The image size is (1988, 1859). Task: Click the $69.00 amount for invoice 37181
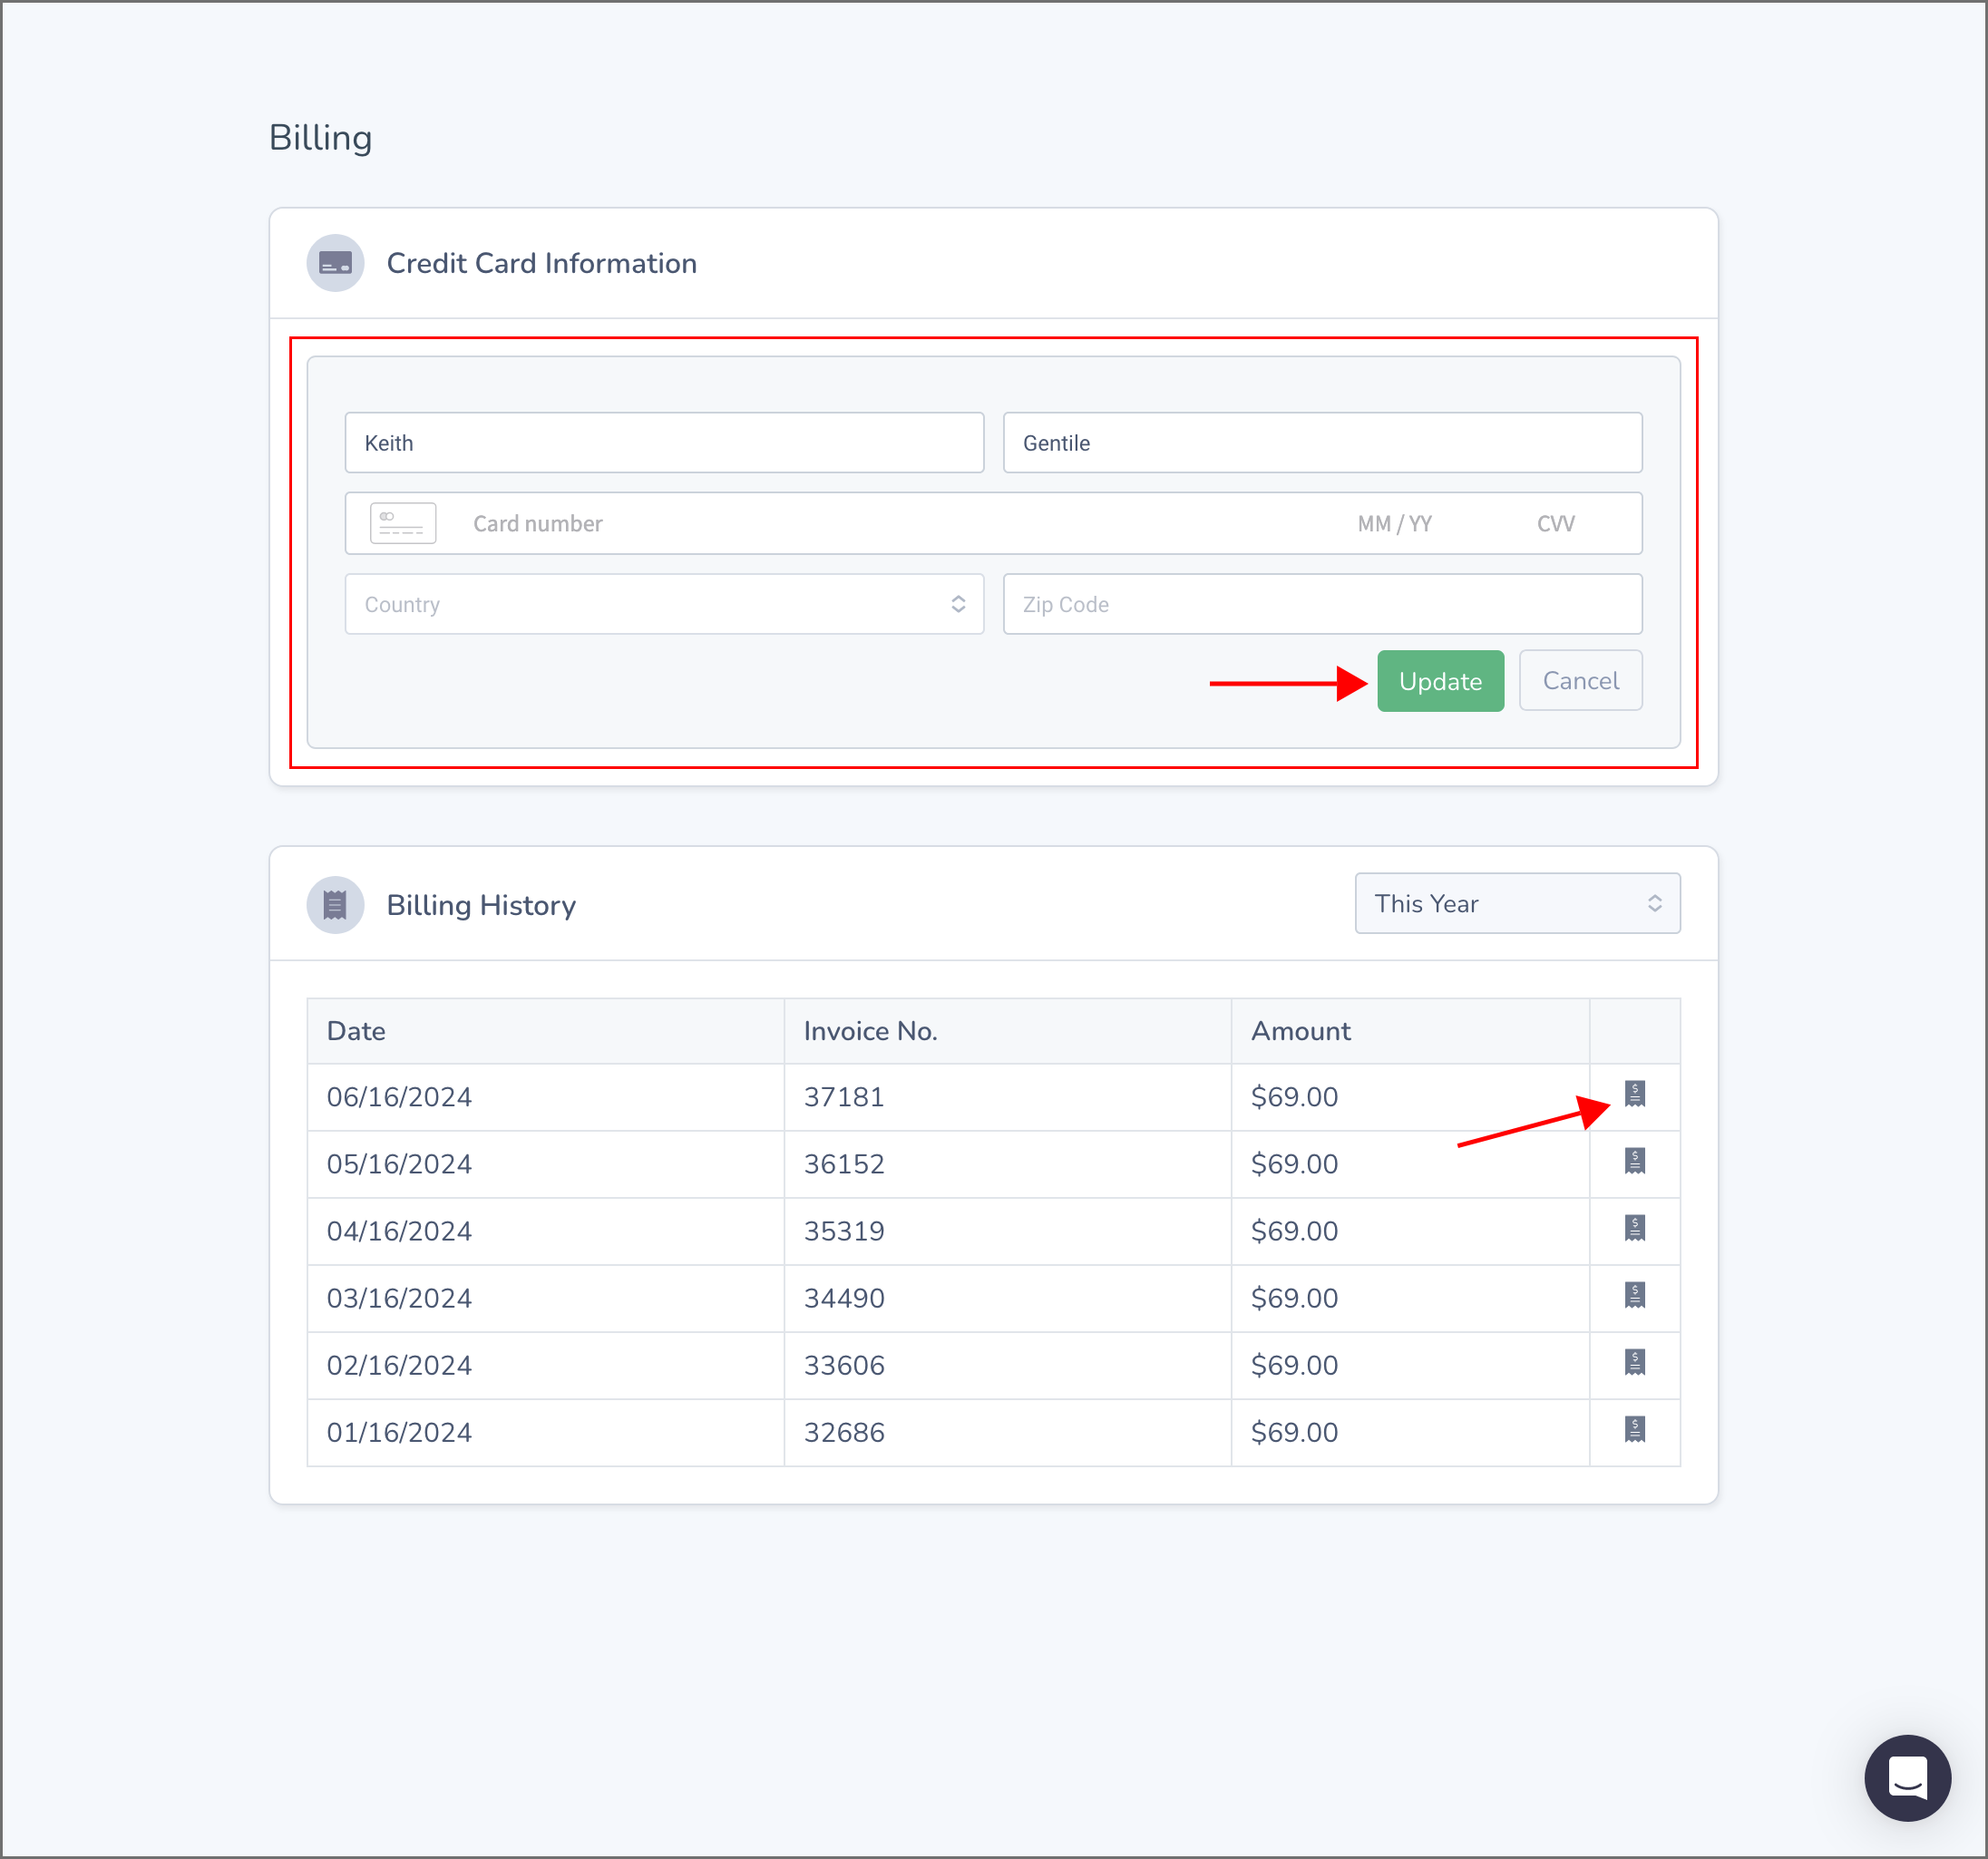[1294, 1097]
